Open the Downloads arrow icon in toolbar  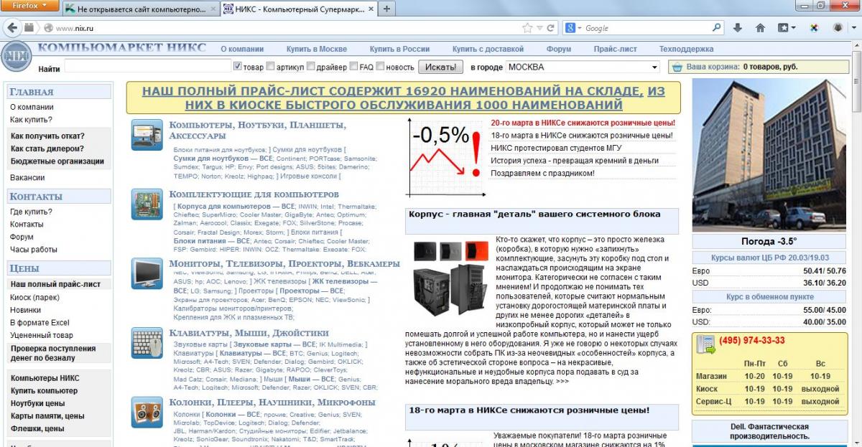(738, 28)
